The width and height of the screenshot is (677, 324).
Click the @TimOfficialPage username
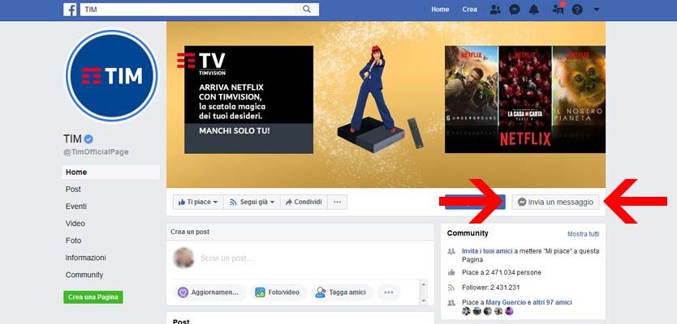pyautogui.click(x=96, y=152)
